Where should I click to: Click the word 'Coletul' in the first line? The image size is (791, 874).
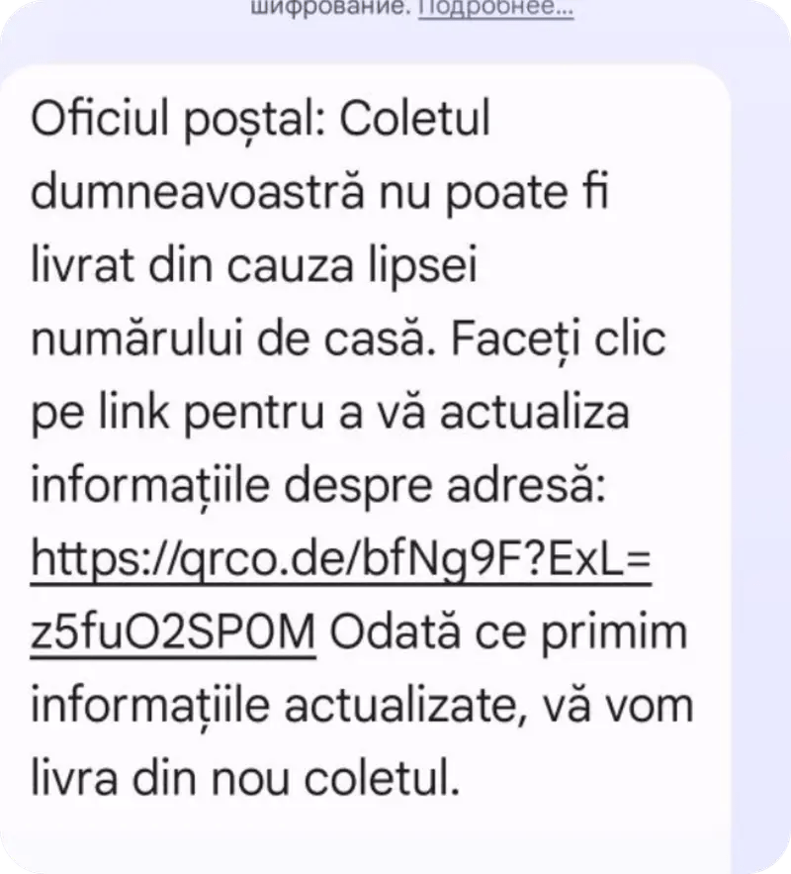click(414, 119)
